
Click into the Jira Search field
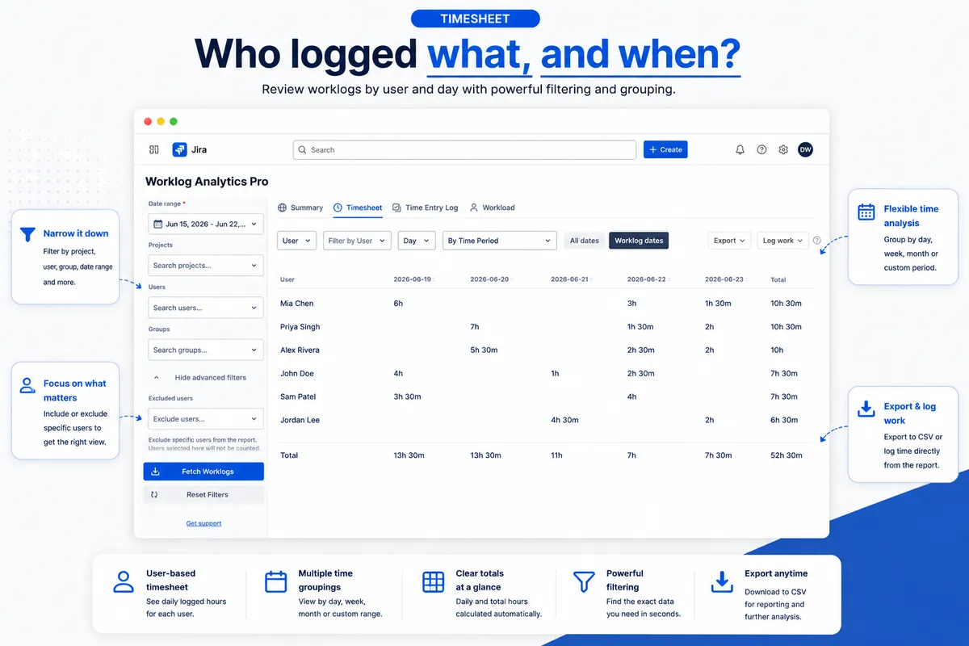464,150
